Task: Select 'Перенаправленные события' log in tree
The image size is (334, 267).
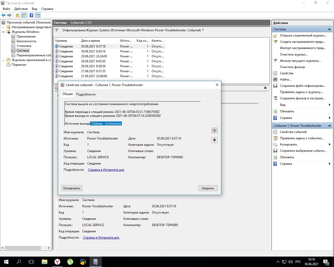Action: click(34, 55)
